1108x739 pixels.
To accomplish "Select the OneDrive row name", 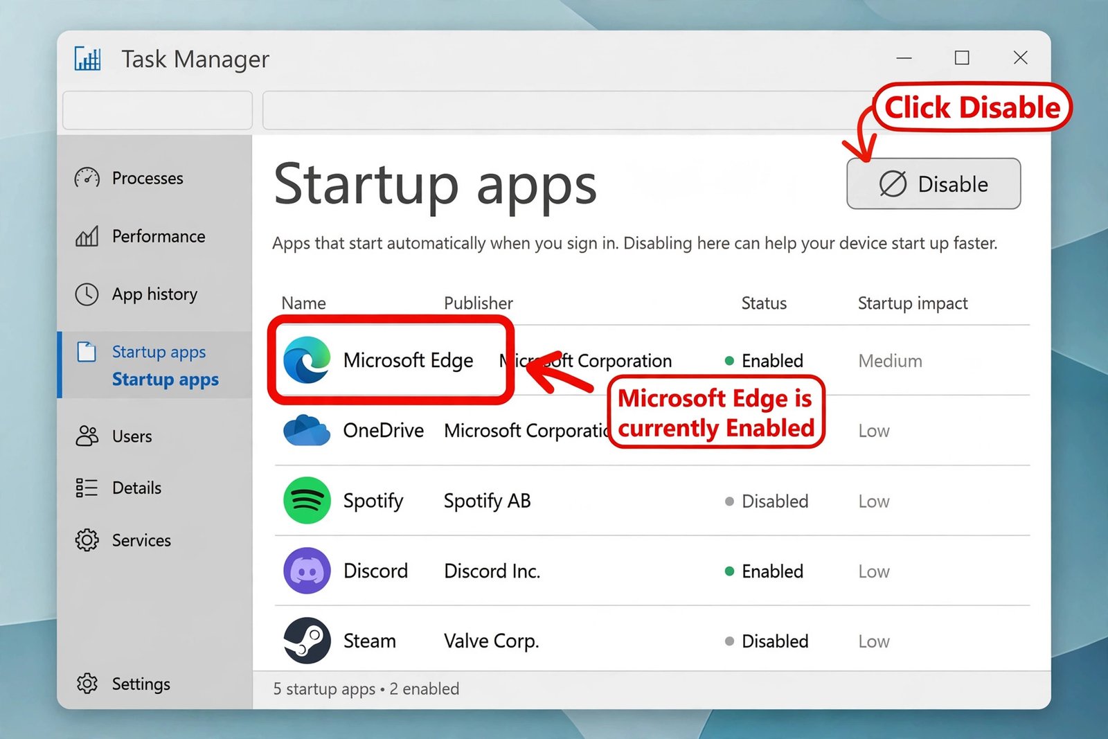I will click(x=384, y=430).
